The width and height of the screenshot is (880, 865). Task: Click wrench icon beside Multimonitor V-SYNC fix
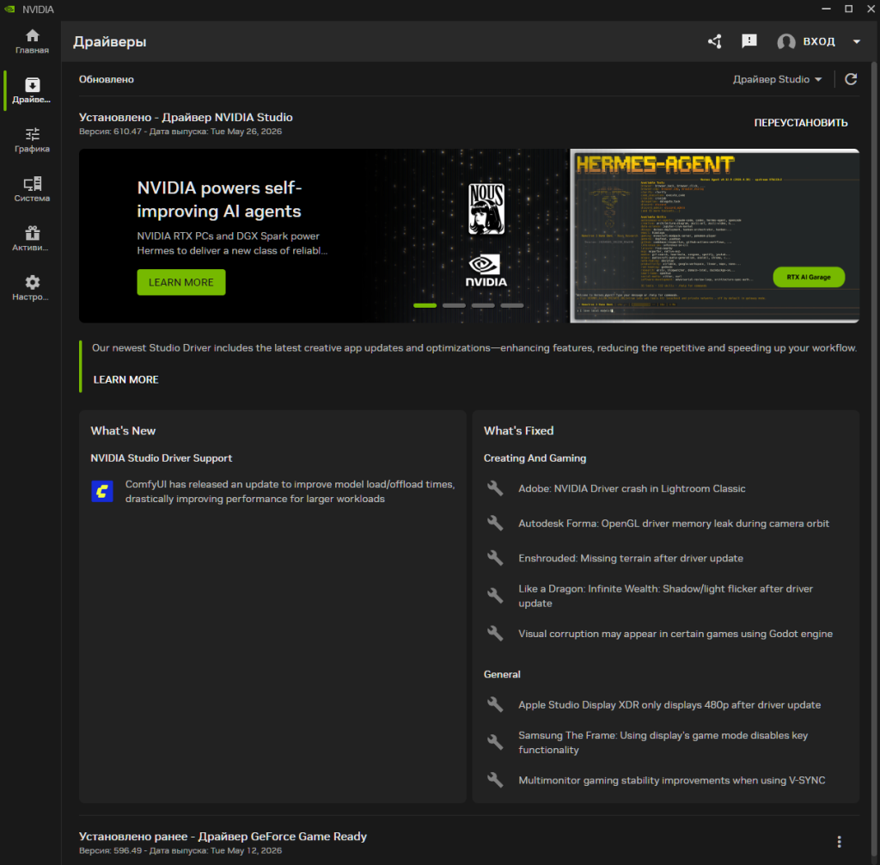(495, 780)
